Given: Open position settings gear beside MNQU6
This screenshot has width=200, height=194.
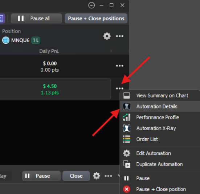Looking at the screenshot, I should pos(107,36).
